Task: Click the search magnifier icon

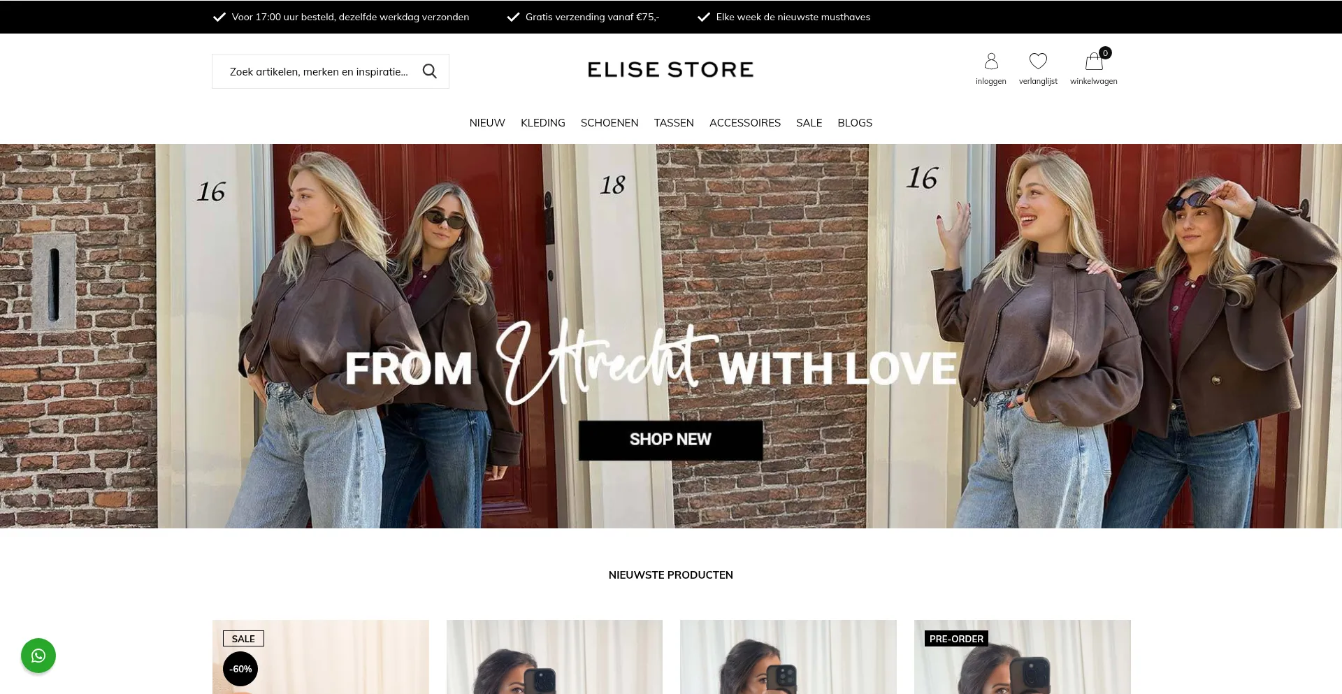Action: click(429, 71)
